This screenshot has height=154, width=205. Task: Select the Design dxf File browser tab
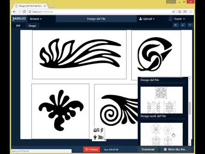31,6
